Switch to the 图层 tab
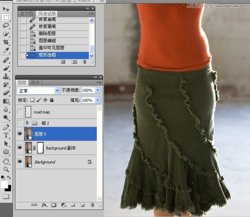Viewport: 250px width, 217px height. [x=22, y=83]
